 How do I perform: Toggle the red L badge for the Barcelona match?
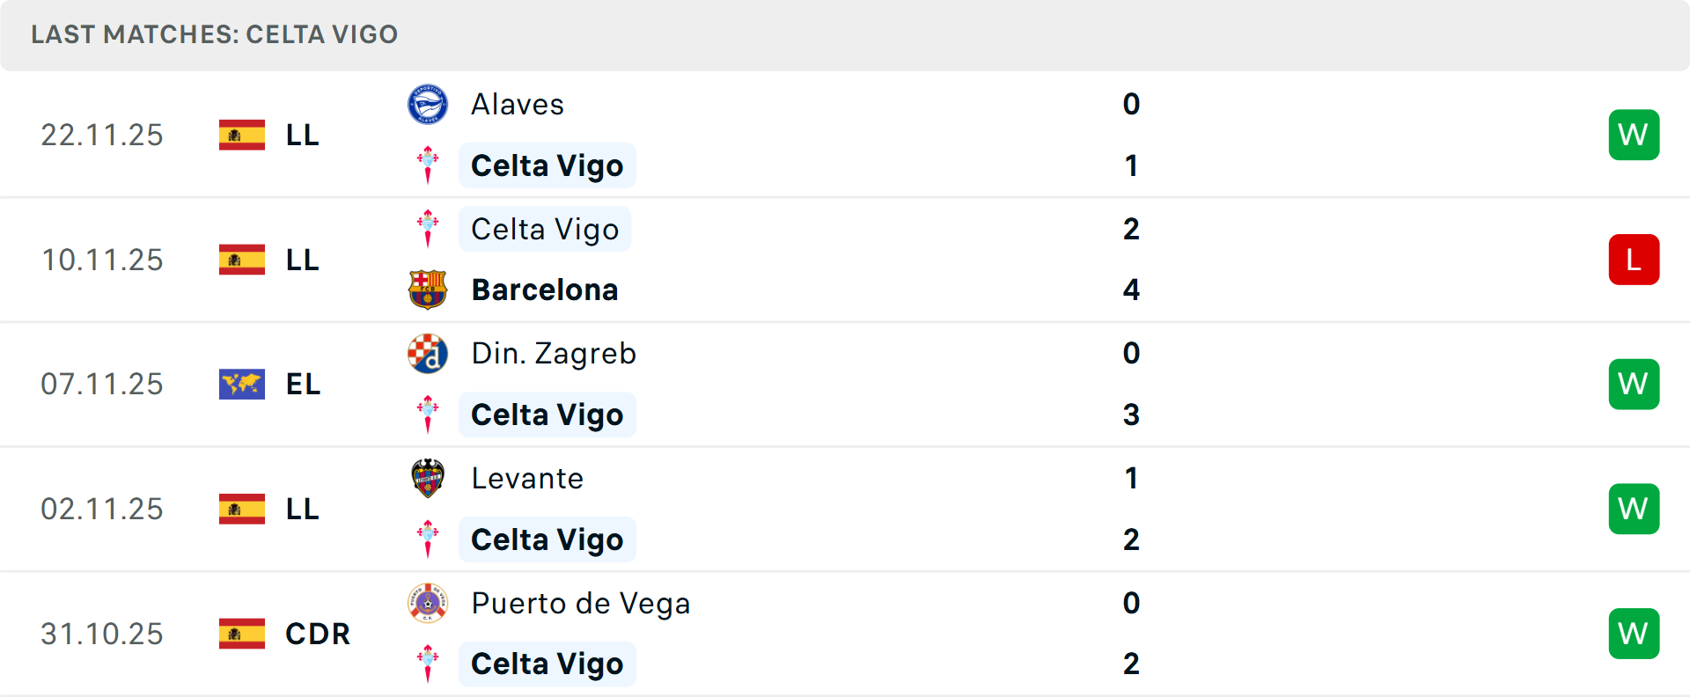click(1635, 259)
